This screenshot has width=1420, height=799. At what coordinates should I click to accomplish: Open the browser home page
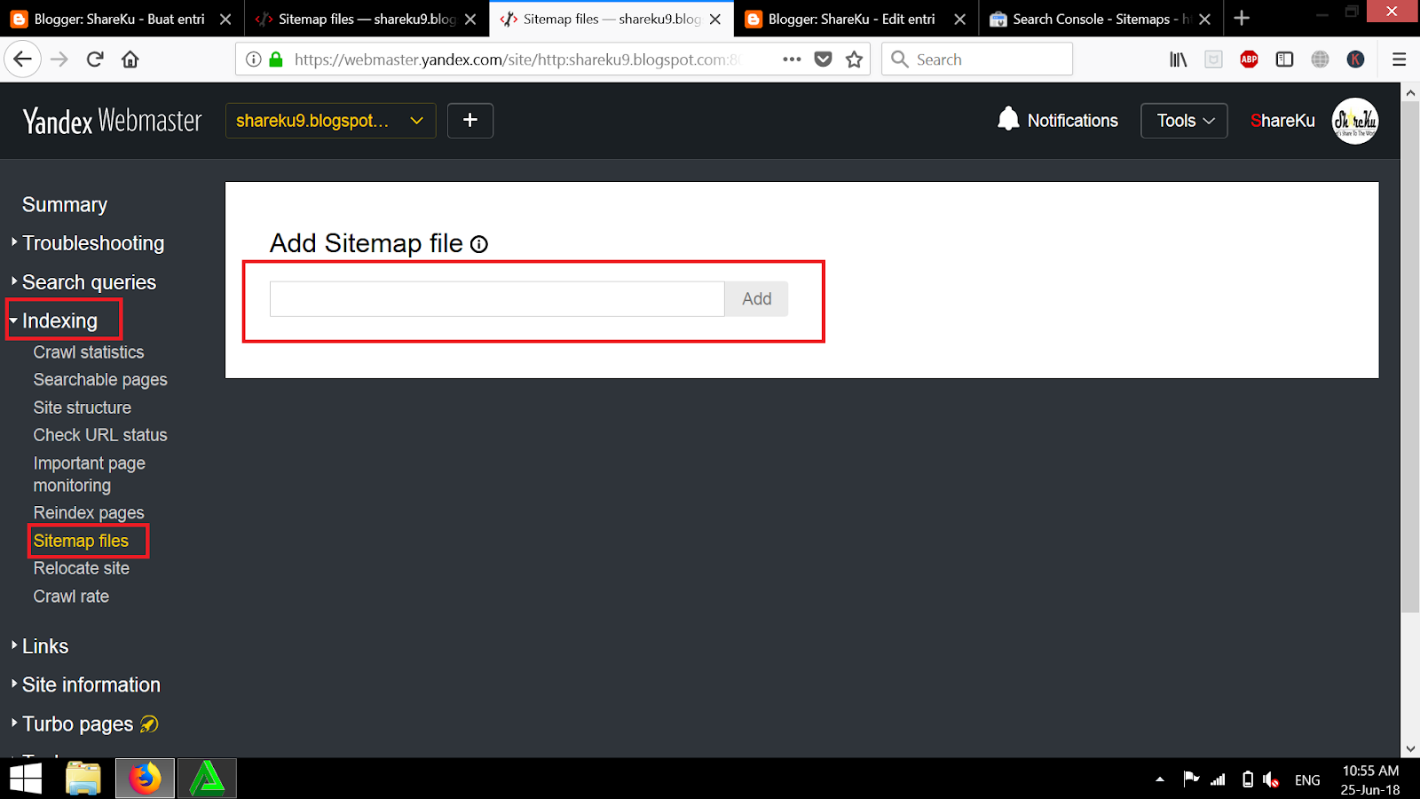130,59
